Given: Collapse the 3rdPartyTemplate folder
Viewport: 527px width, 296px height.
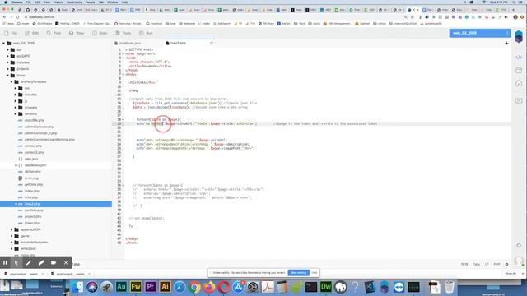Looking at the screenshot, I should click(x=12, y=82).
